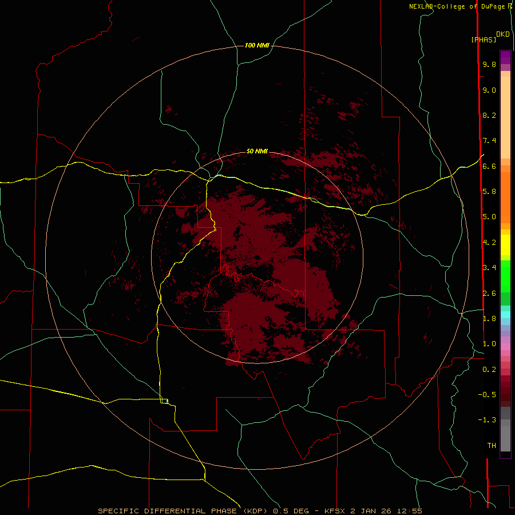Pick the purple top segment of color bar
This screenshot has height=515, width=515.
click(505, 57)
